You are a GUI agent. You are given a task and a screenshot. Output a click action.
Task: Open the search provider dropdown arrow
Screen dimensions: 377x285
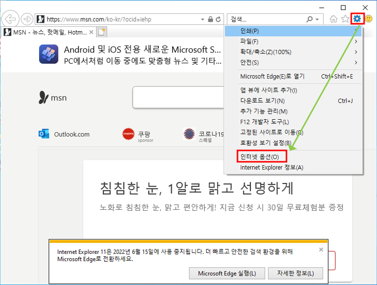coord(317,19)
